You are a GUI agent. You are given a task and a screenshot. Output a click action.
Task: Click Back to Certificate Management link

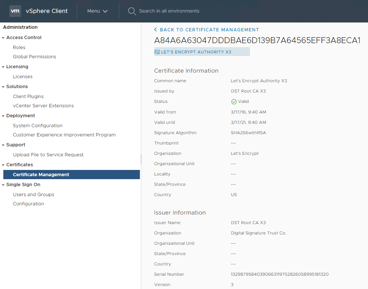[x=207, y=30]
